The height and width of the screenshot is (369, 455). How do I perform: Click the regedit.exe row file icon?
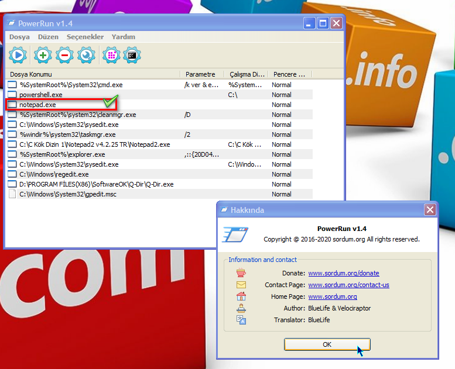click(12, 174)
